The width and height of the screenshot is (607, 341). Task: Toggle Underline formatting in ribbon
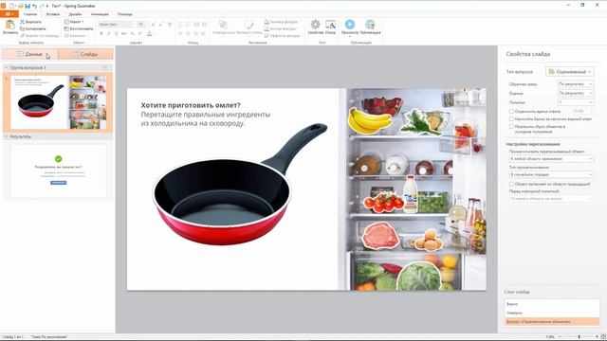[116, 34]
